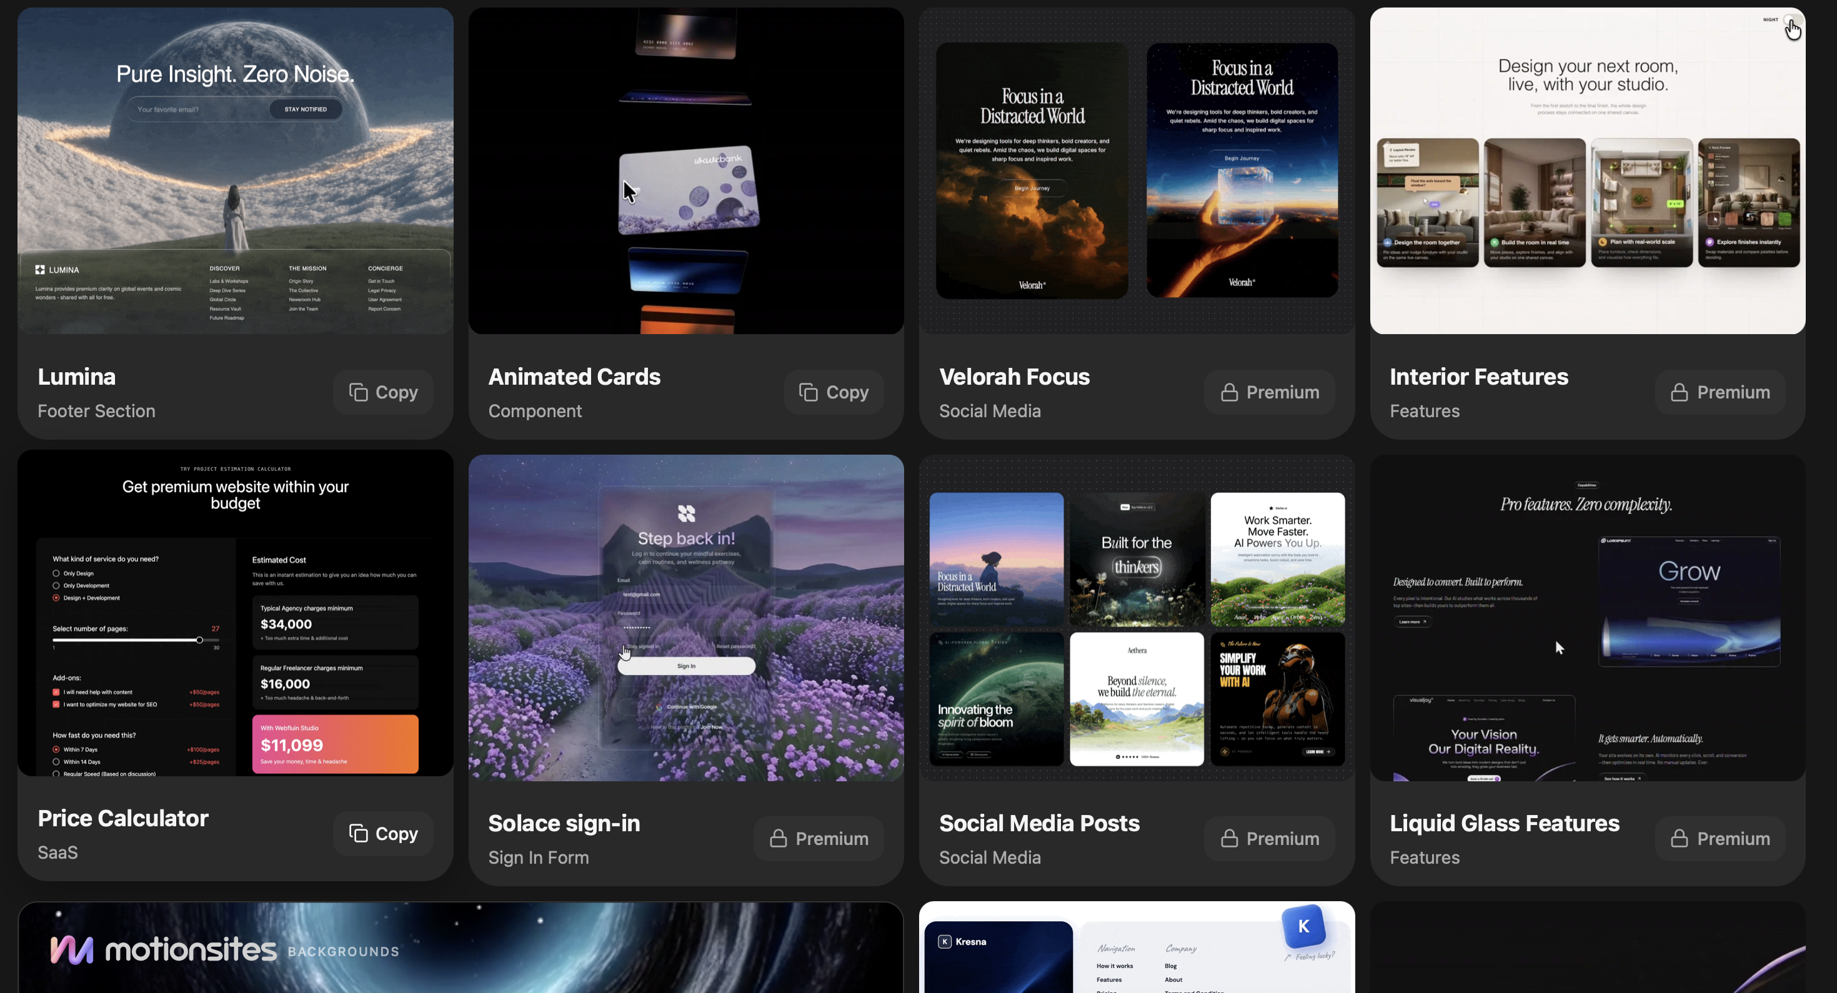Uncheck the SEO optimization add-on checkbox

coord(56,704)
